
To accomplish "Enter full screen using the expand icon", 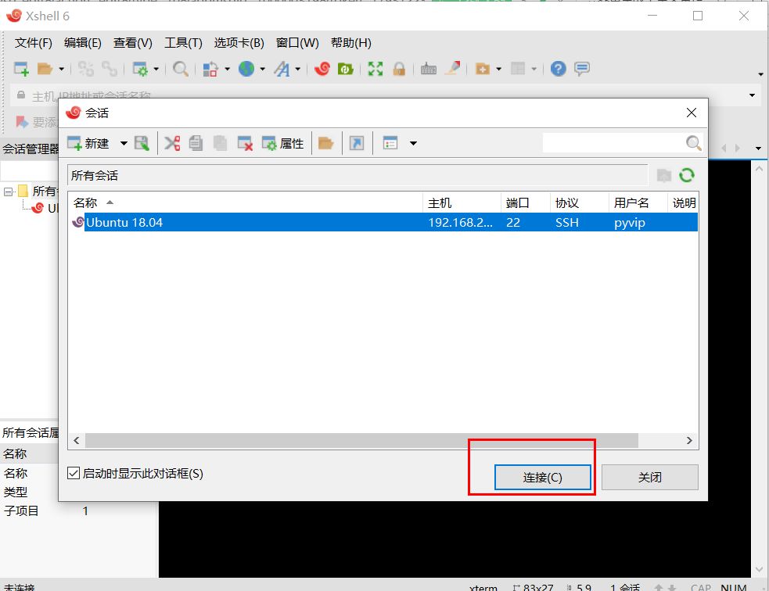I will coord(375,69).
